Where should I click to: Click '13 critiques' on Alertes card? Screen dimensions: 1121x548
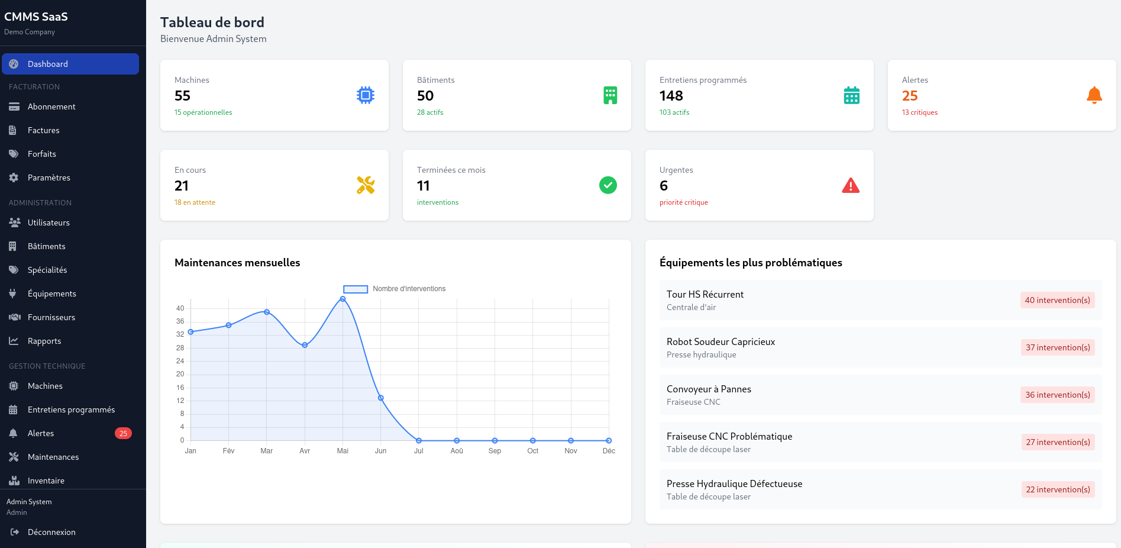click(920, 112)
